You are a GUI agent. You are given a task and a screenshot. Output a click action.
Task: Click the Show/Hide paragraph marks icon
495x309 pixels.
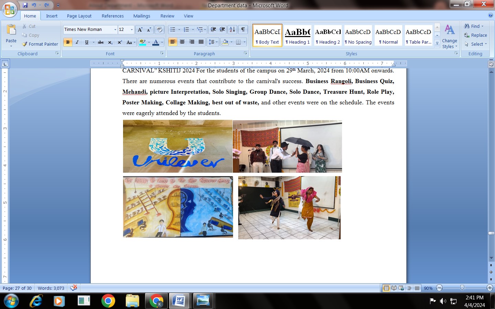(243, 30)
